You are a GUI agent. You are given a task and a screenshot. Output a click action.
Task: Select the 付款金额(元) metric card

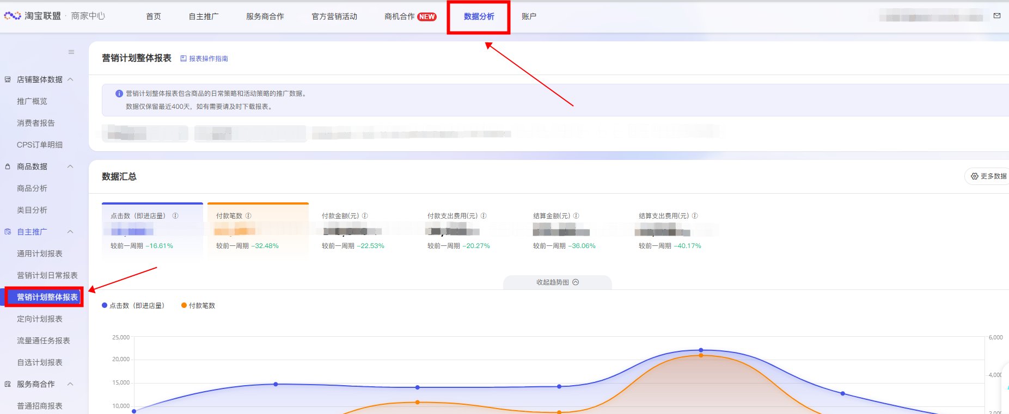click(x=364, y=230)
